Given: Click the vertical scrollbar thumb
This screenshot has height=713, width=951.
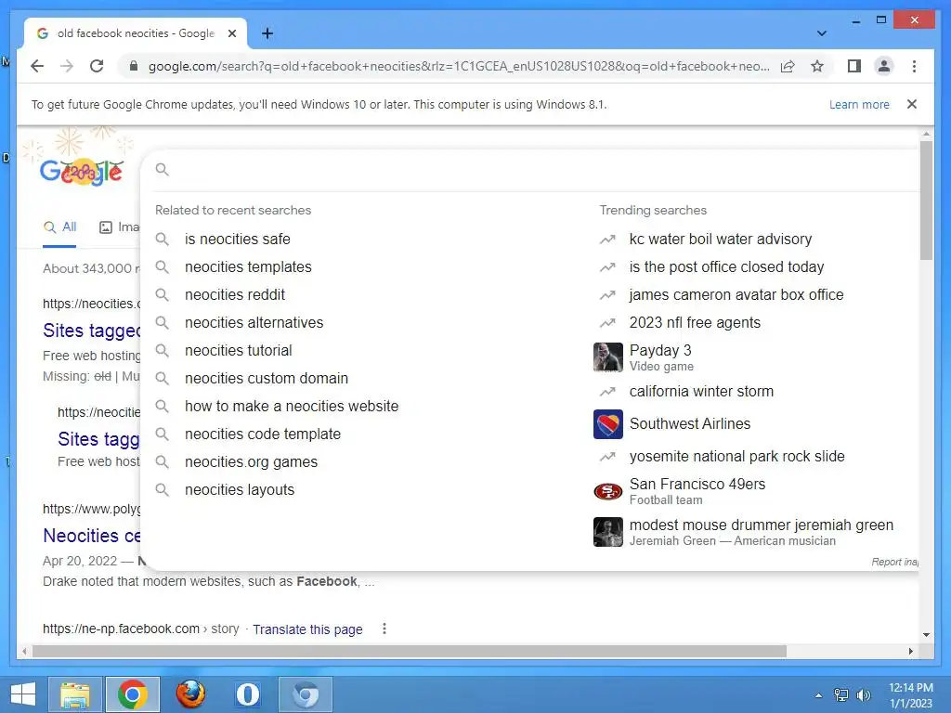Looking at the screenshot, I should pos(926,201).
